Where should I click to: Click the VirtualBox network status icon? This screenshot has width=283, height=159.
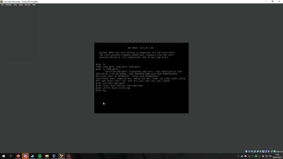pyautogui.click(x=255, y=151)
